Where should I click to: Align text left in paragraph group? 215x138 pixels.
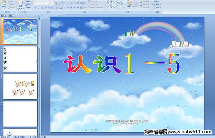pos(68,8)
